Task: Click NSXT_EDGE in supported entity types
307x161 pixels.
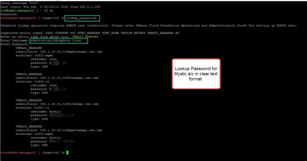Action: (110, 33)
